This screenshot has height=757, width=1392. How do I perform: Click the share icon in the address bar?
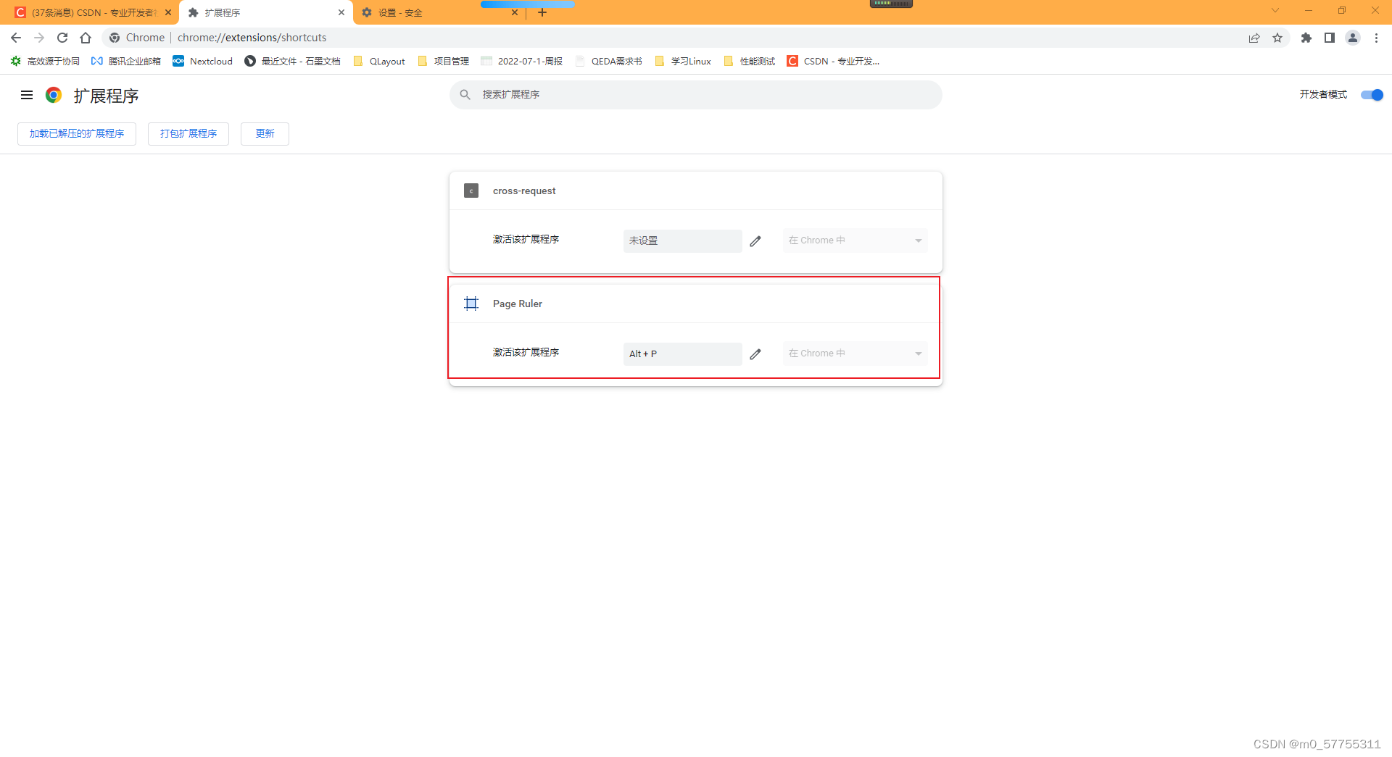tap(1255, 38)
